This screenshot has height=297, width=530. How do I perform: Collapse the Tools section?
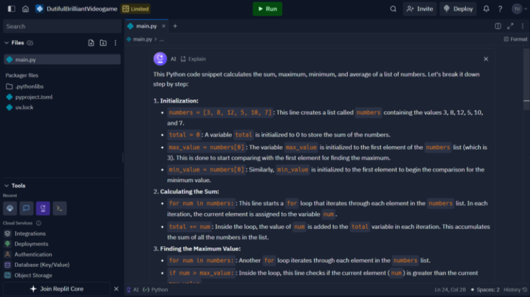pos(7,185)
